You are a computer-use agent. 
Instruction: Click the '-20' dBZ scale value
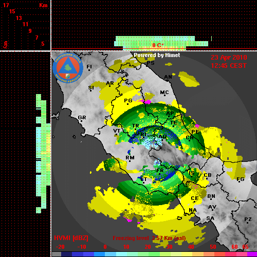60,247
